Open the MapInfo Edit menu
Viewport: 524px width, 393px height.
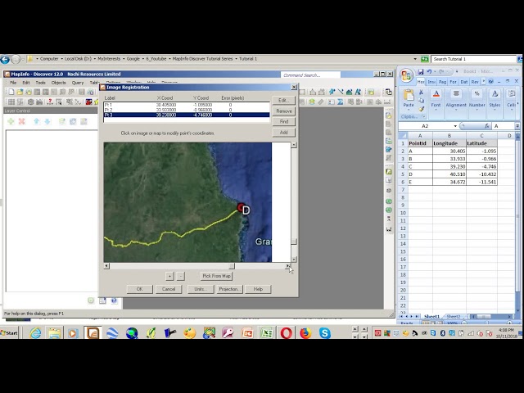(26, 83)
